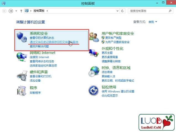Click 更改主题 link
This screenshot has width=176, height=132.
107,53
